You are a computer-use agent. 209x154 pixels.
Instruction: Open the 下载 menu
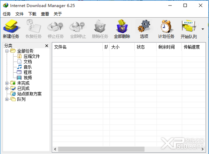pyautogui.click(x=32, y=14)
